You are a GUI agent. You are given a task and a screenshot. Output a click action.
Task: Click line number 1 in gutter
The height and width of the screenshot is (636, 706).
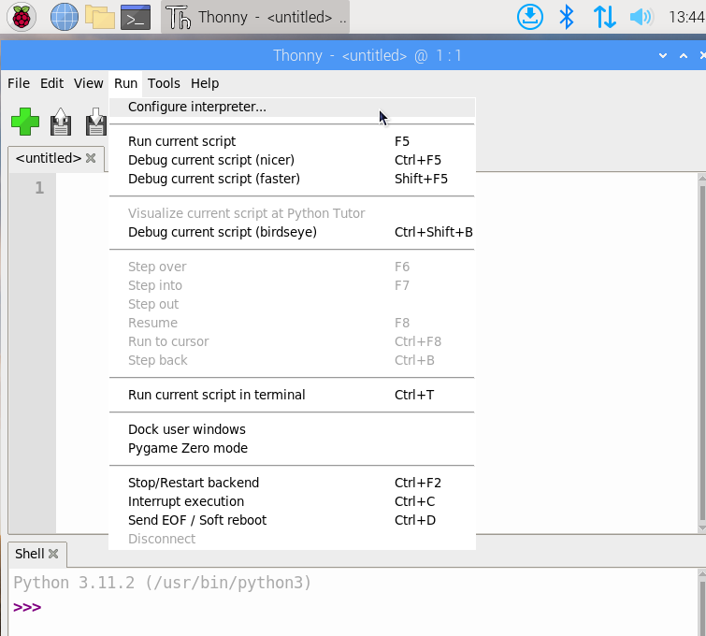tap(39, 188)
